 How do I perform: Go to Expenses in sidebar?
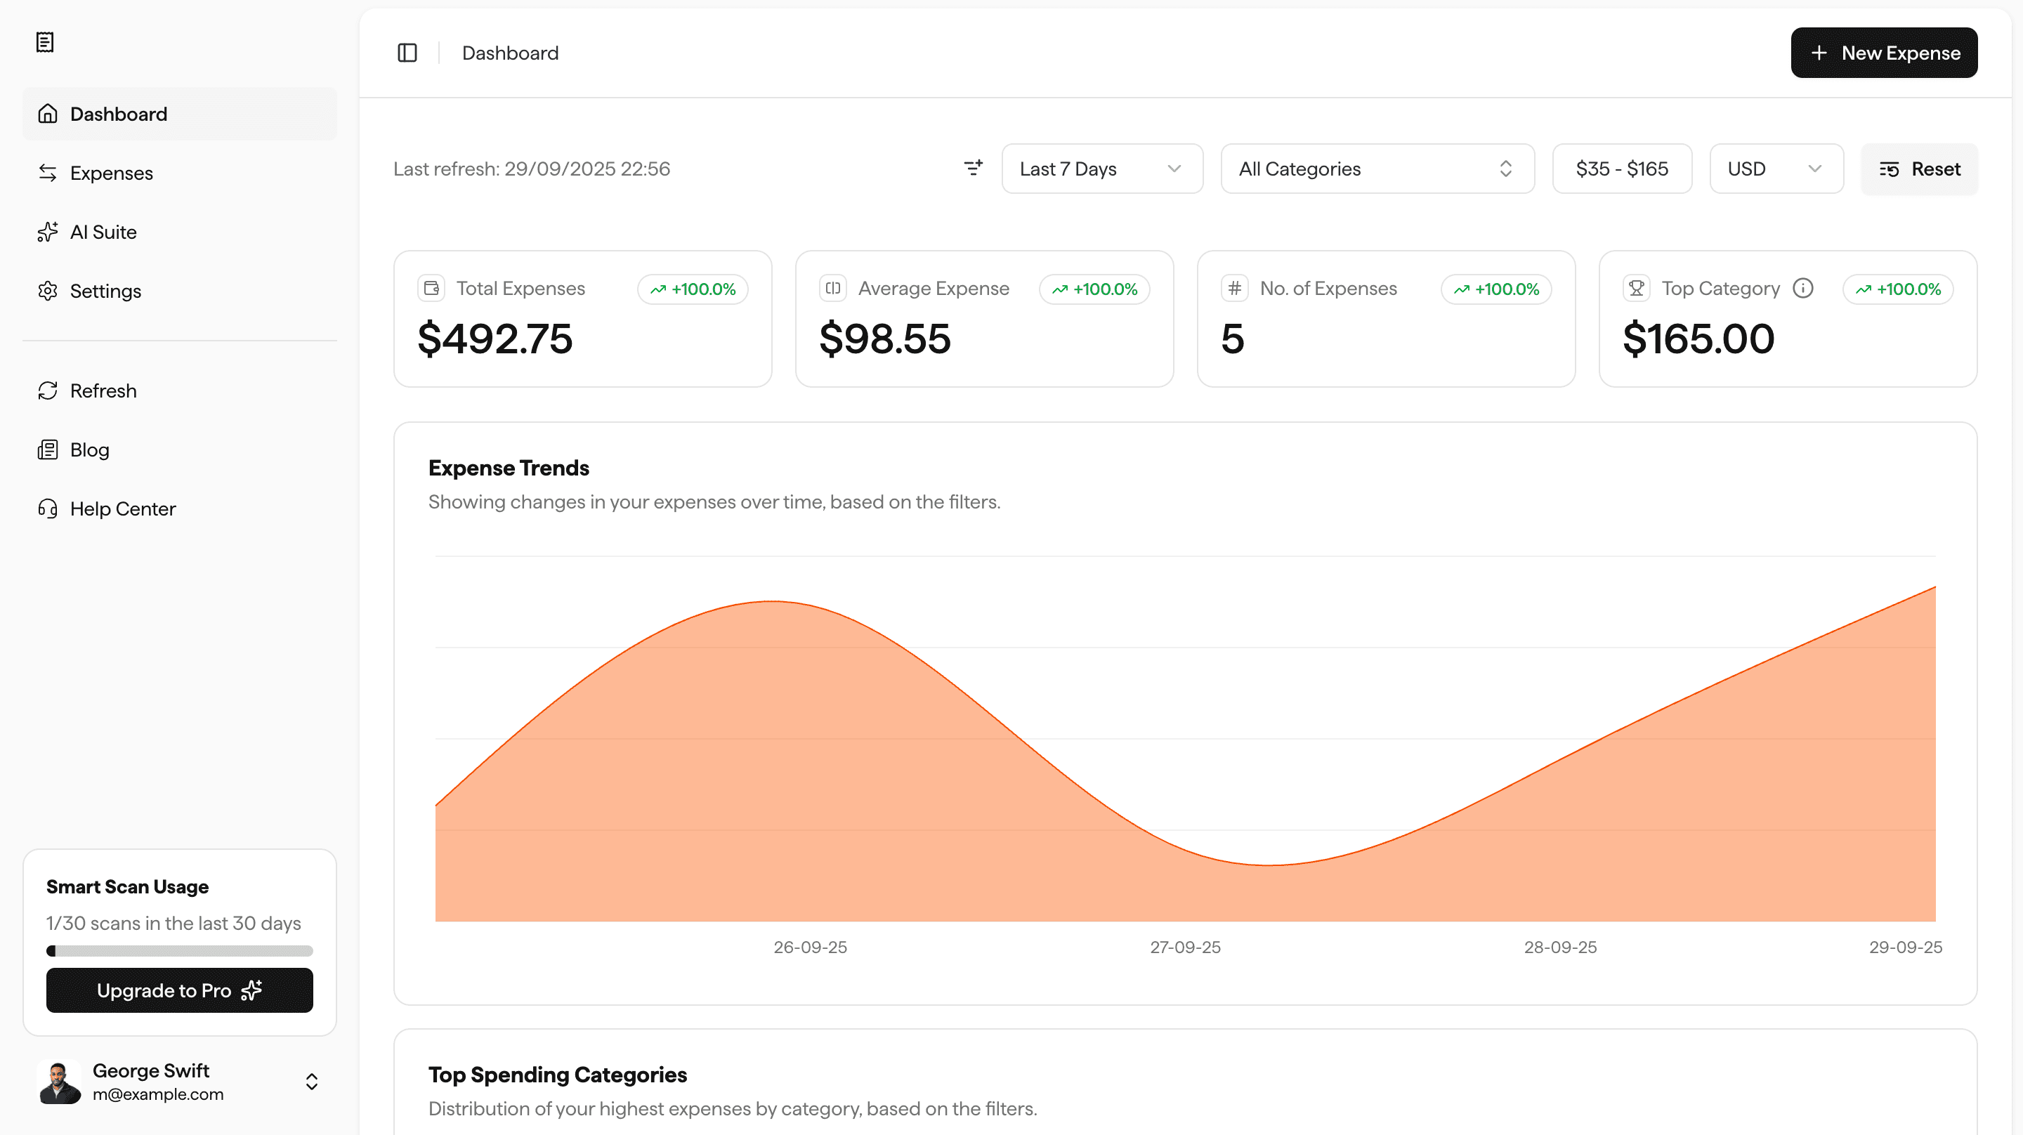coord(112,173)
